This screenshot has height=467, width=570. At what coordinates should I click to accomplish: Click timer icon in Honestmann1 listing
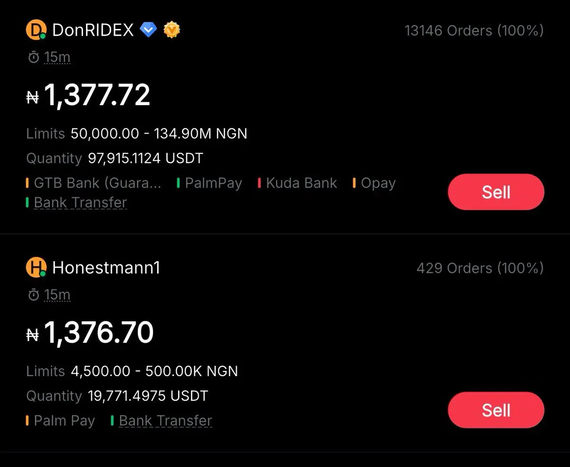(x=33, y=295)
